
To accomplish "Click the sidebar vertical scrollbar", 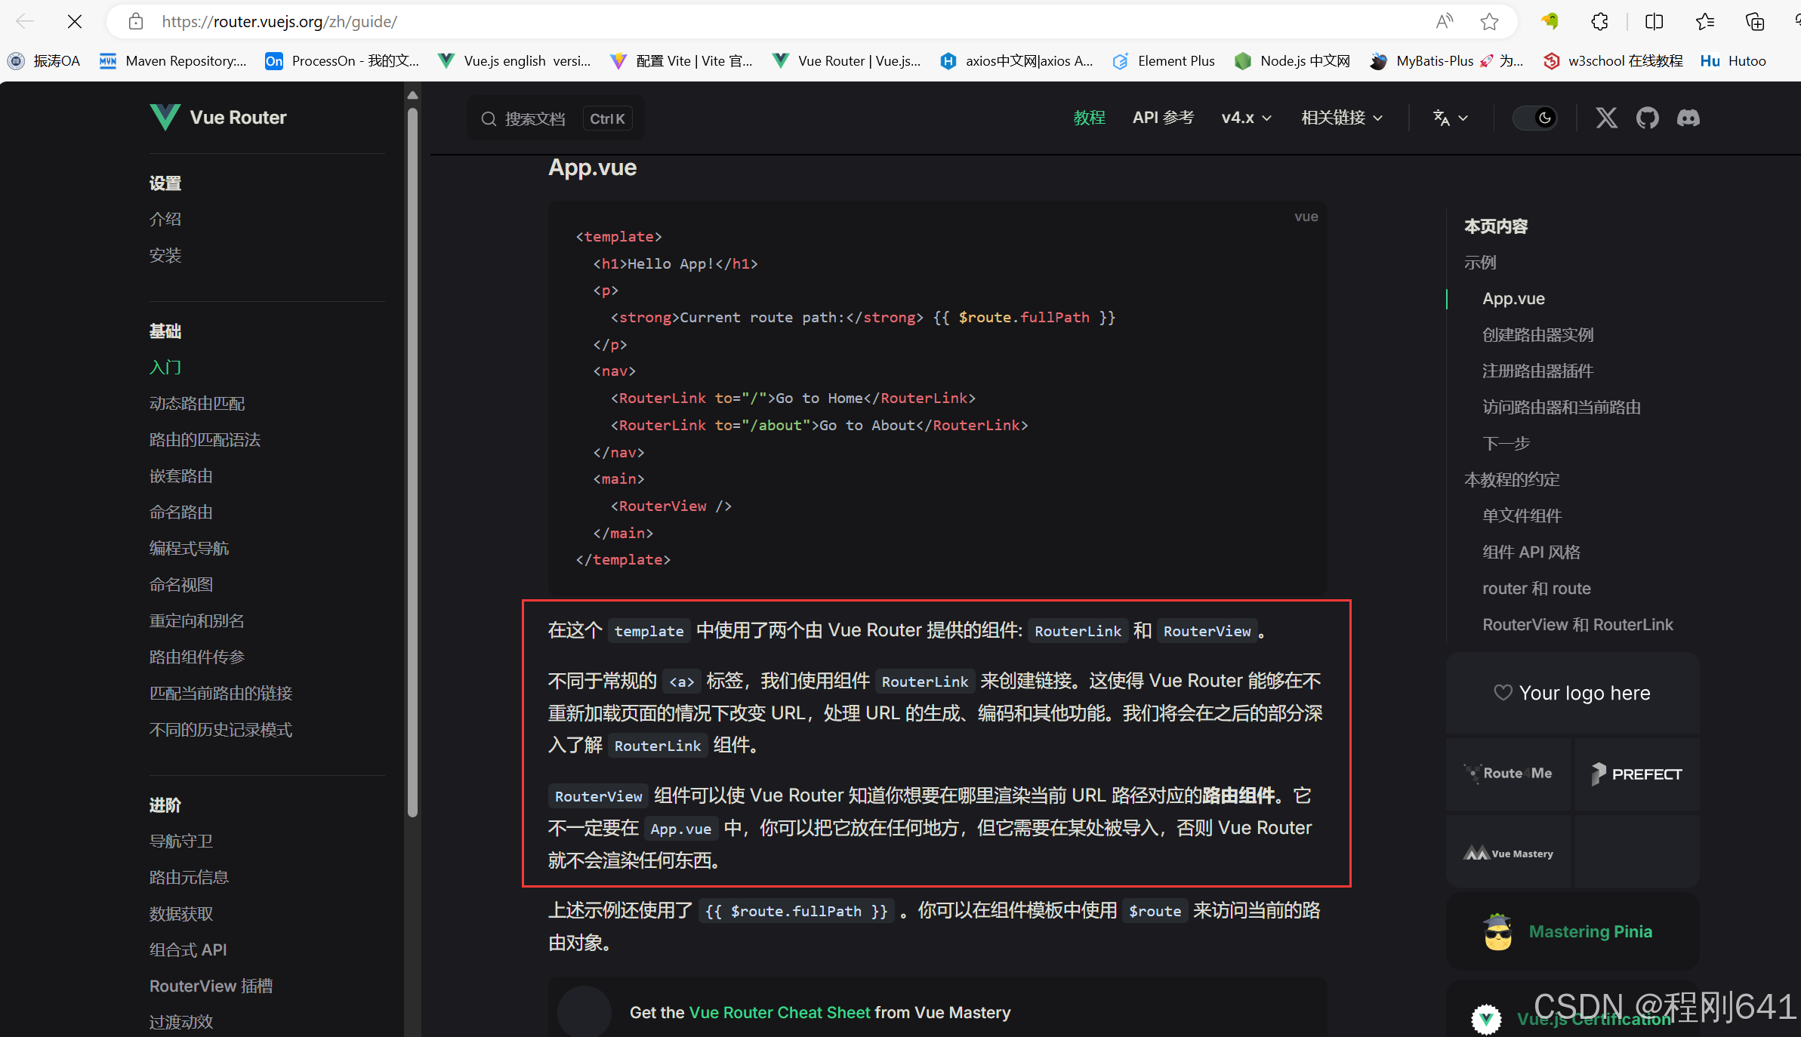I will tap(412, 460).
